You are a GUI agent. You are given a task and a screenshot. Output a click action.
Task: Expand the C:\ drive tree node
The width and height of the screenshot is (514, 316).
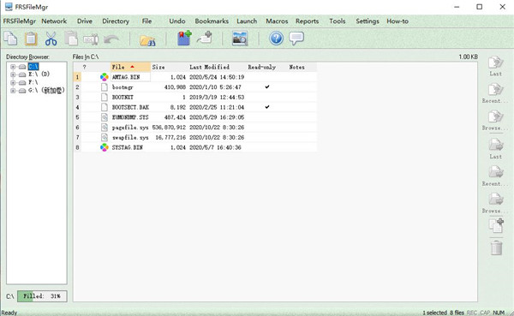coord(13,67)
